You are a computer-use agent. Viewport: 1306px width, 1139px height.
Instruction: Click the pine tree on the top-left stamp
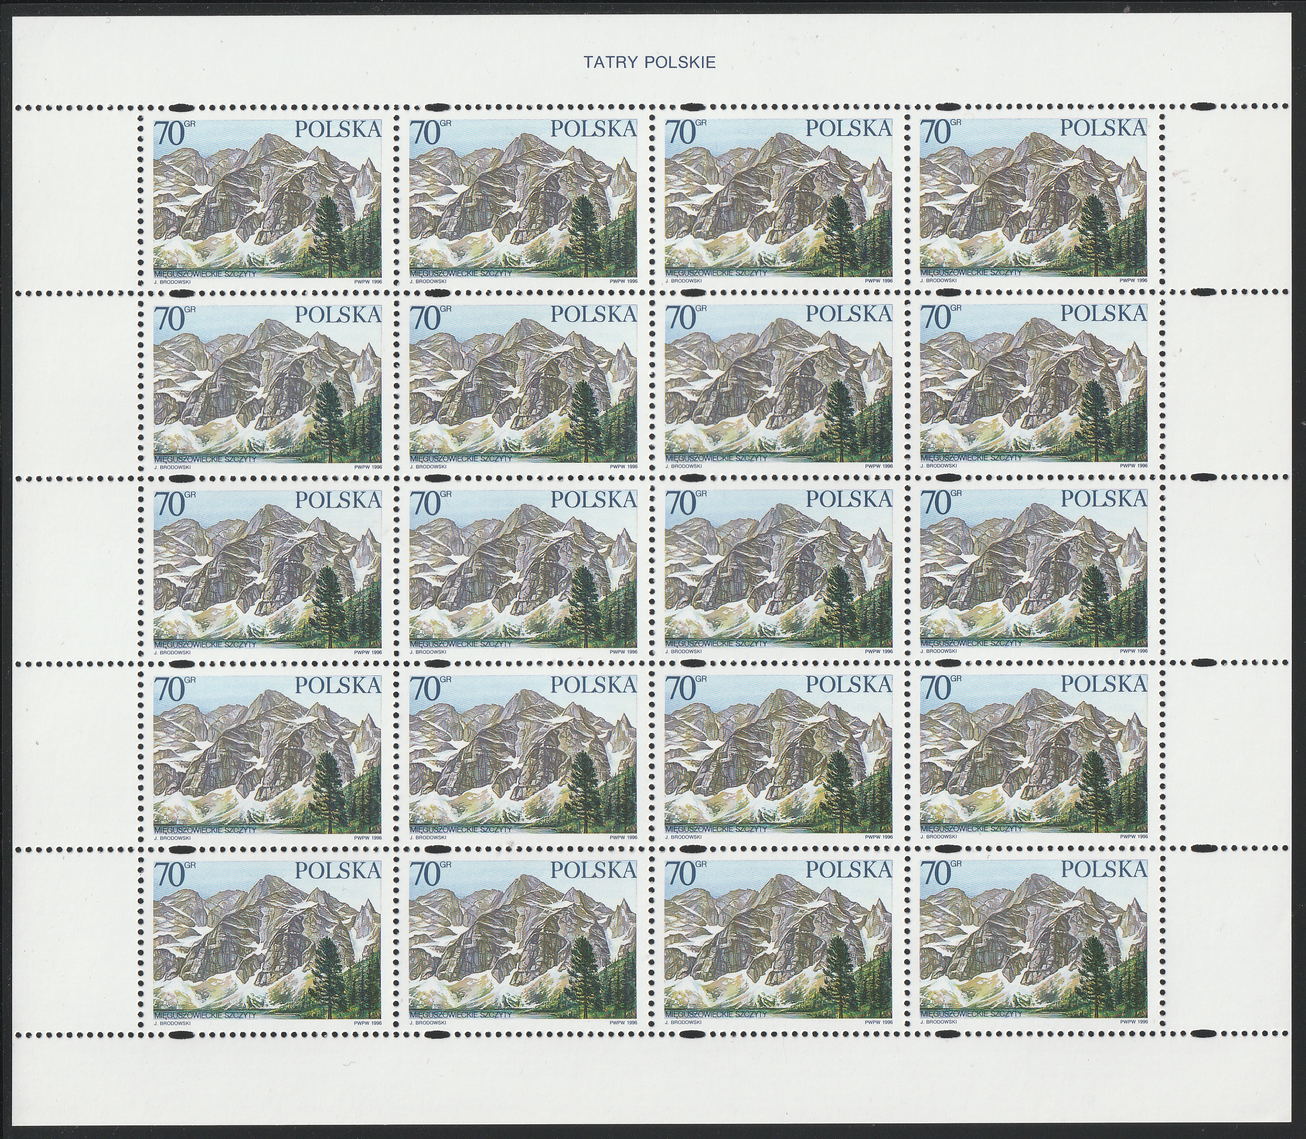tap(328, 232)
